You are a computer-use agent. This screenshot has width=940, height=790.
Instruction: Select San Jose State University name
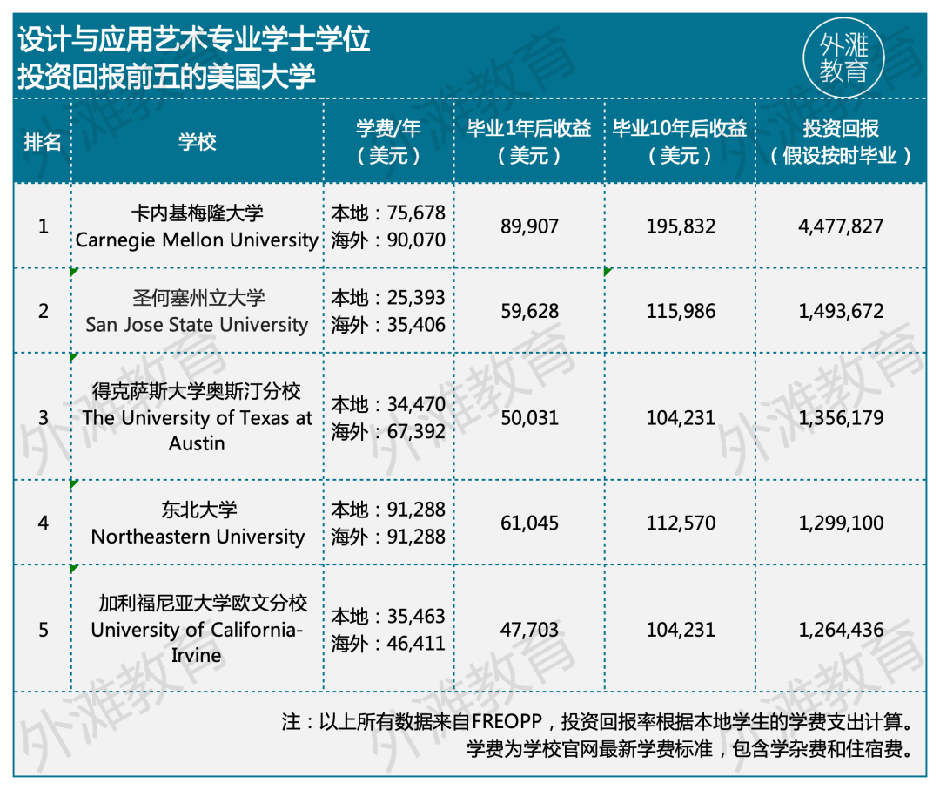[197, 325]
